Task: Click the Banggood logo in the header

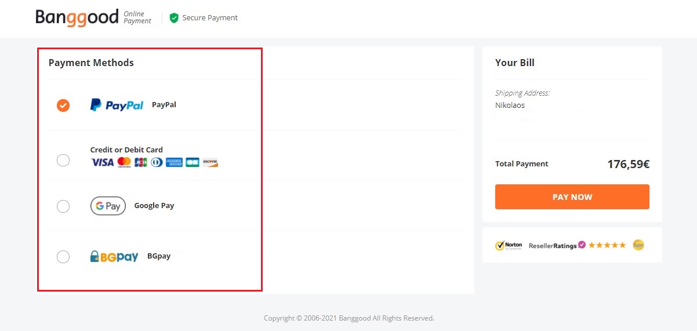Action: 77,17
